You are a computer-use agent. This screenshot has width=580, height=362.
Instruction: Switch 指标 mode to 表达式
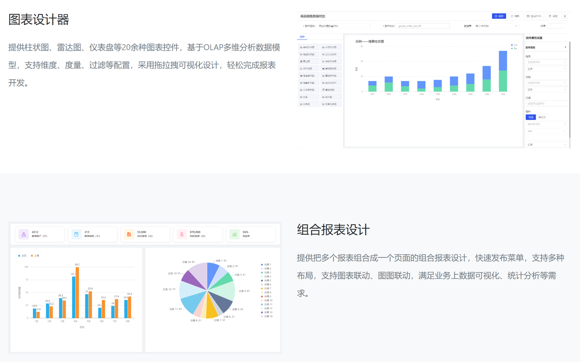[x=542, y=117]
